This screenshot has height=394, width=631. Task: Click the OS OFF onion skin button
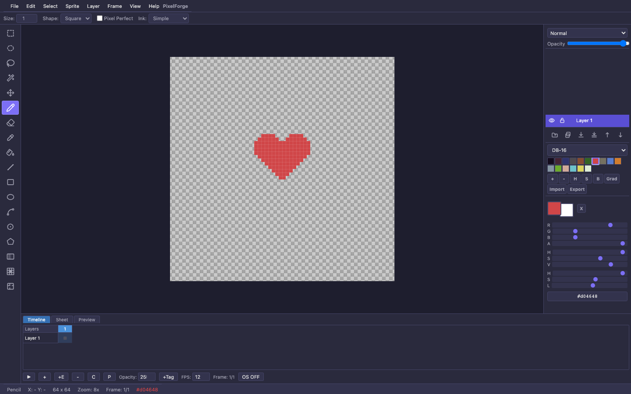coord(251,377)
